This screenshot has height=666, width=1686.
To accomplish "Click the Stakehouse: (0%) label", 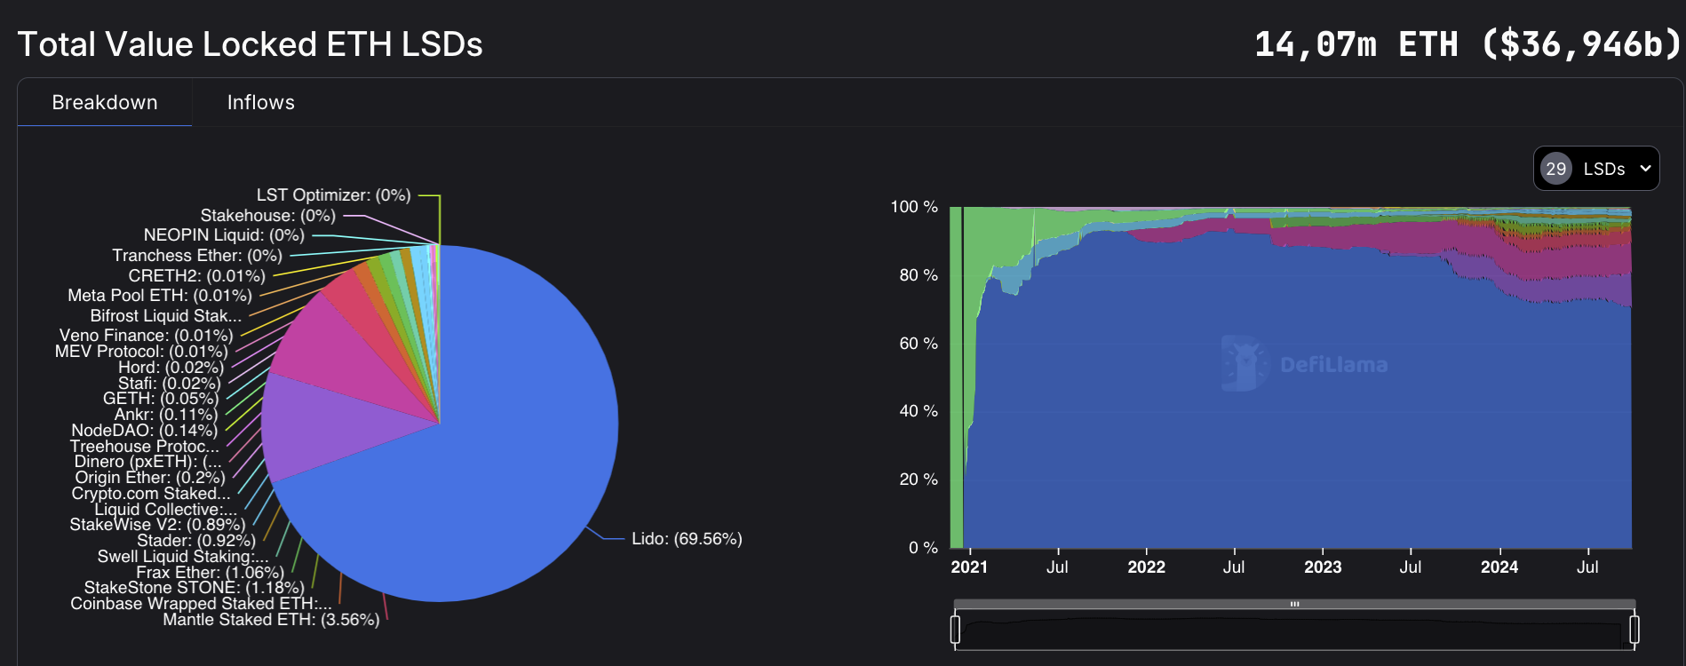I will point(268,216).
